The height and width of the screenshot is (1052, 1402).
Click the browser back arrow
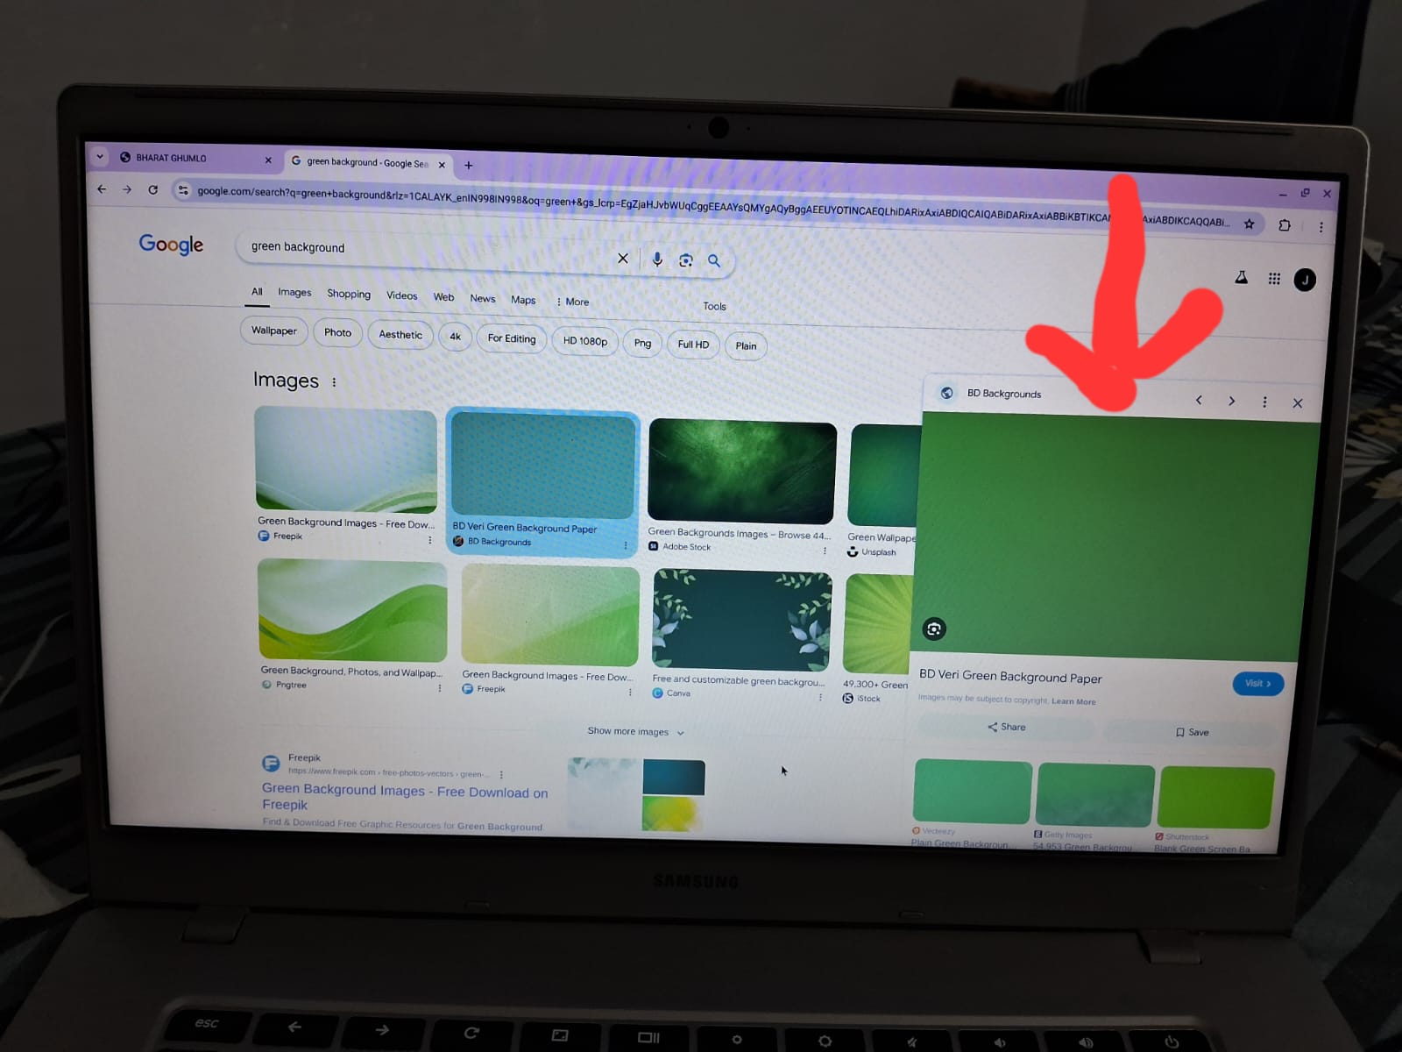(x=102, y=188)
